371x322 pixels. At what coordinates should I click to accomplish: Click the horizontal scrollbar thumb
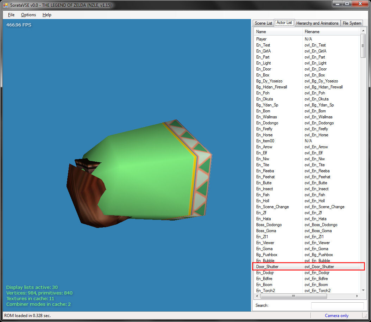pyautogui.click(x=294, y=296)
